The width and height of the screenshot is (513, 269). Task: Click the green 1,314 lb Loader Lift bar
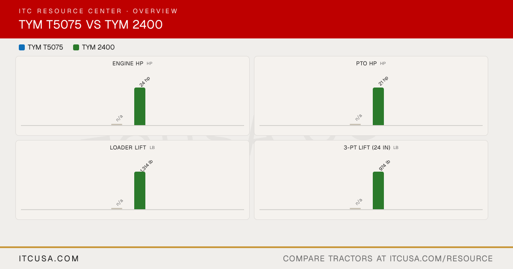pyautogui.click(x=140, y=190)
